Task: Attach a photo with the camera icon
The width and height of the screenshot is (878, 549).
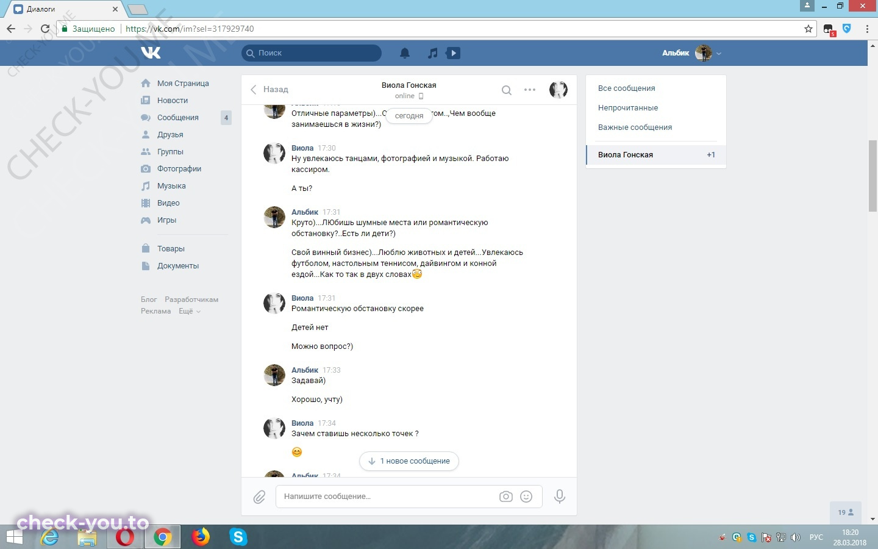Action: pyautogui.click(x=506, y=497)
